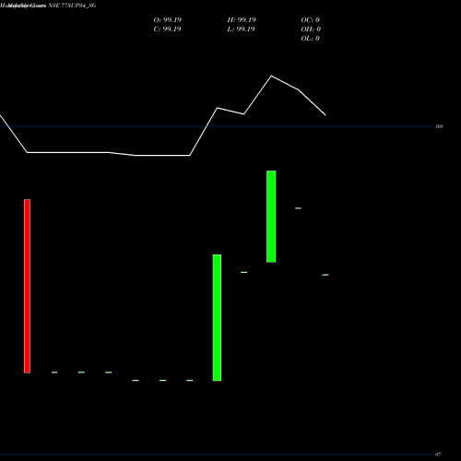Screen dimensions: 461x461
Task: Click the NSE 773UP34_SG symbol title
Action: (72, 6)
